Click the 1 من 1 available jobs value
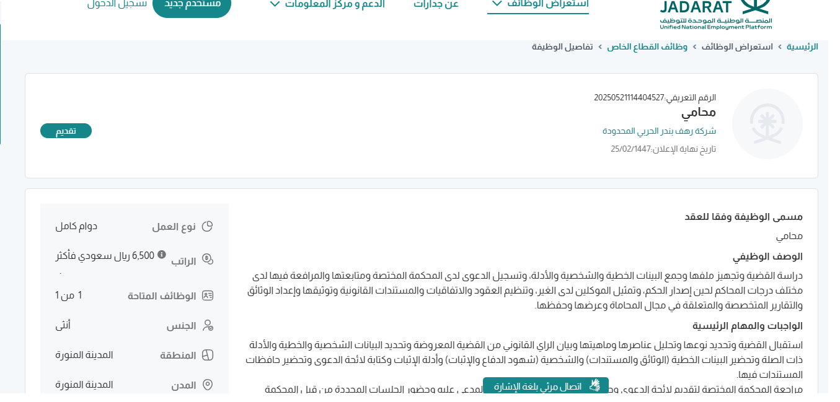 coord(69,295)
